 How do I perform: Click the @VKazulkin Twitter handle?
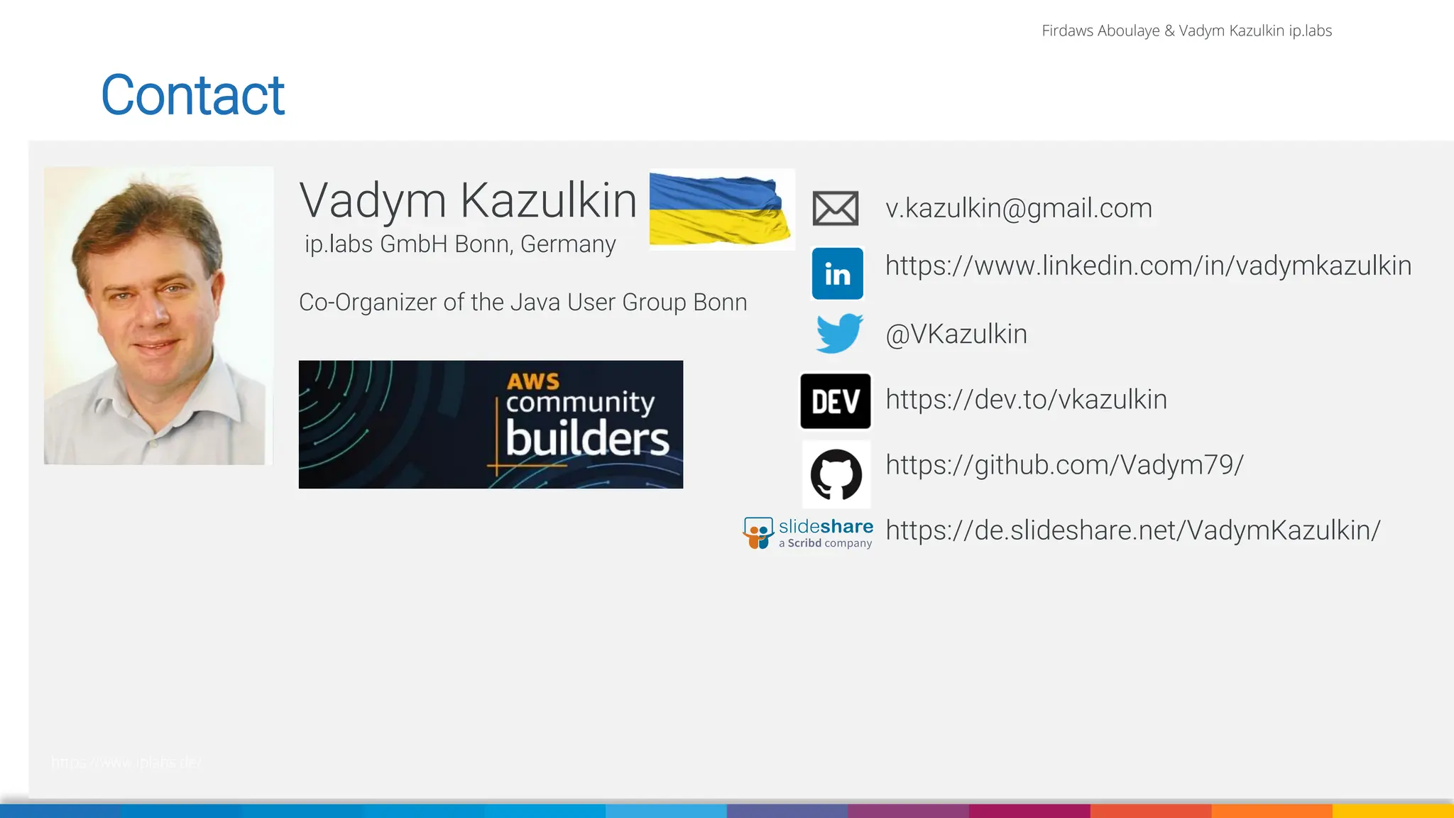click(956, 334)
